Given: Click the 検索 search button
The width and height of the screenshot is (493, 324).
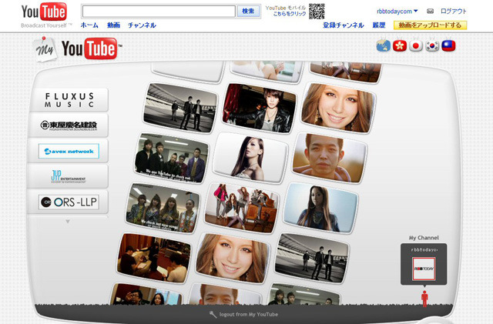Looking at the screenshot, I should tap(248, 12).
